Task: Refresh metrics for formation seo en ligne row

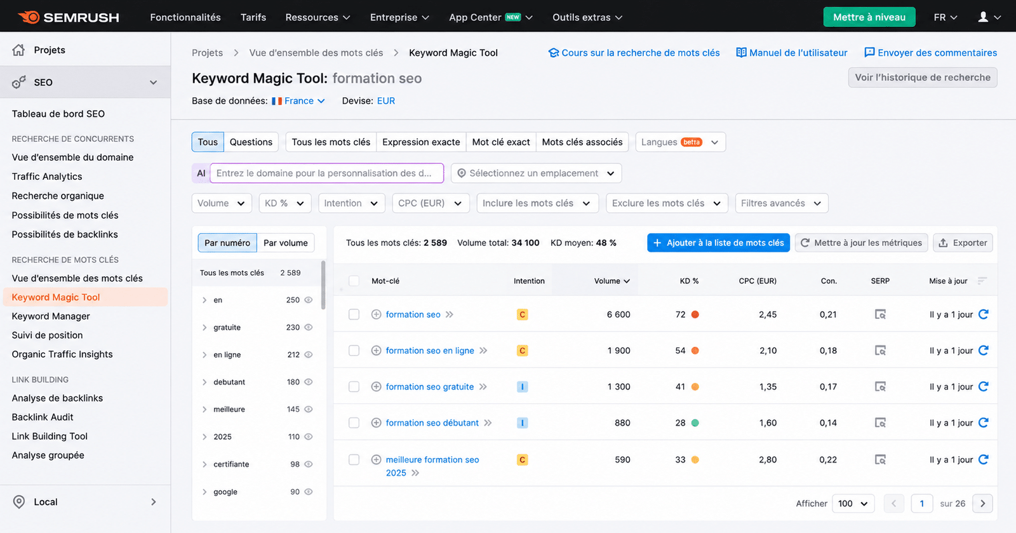Action: click(x=984, y=351)
